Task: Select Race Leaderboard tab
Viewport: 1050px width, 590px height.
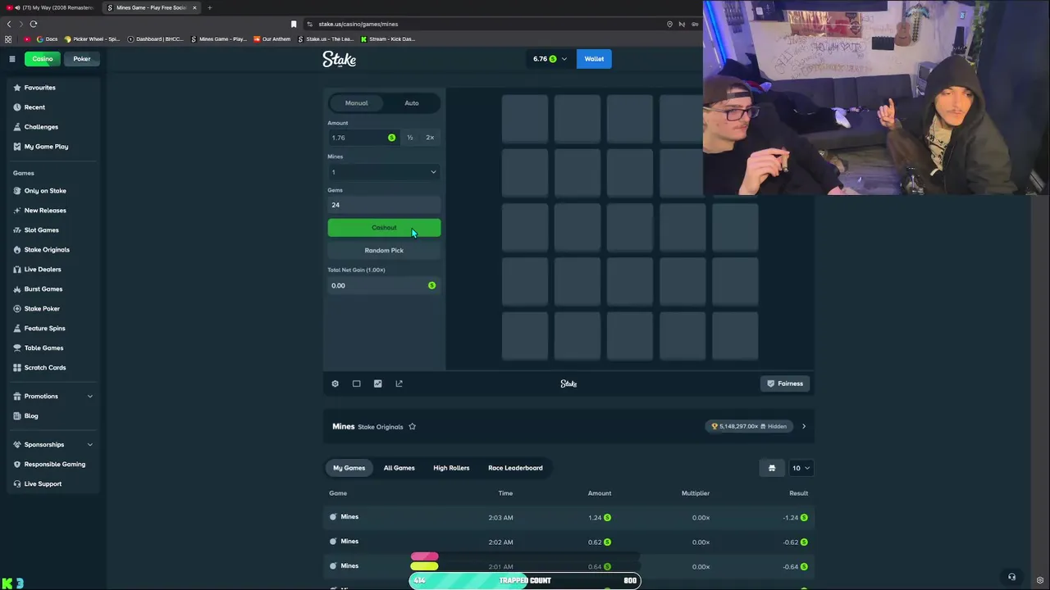Action: click(x=515, y=468)
